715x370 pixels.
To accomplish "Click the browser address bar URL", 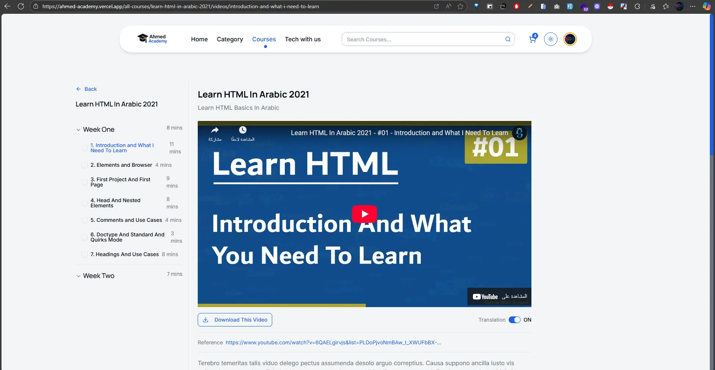I will 181,6.
